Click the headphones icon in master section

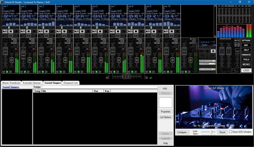tap(233, 71)
